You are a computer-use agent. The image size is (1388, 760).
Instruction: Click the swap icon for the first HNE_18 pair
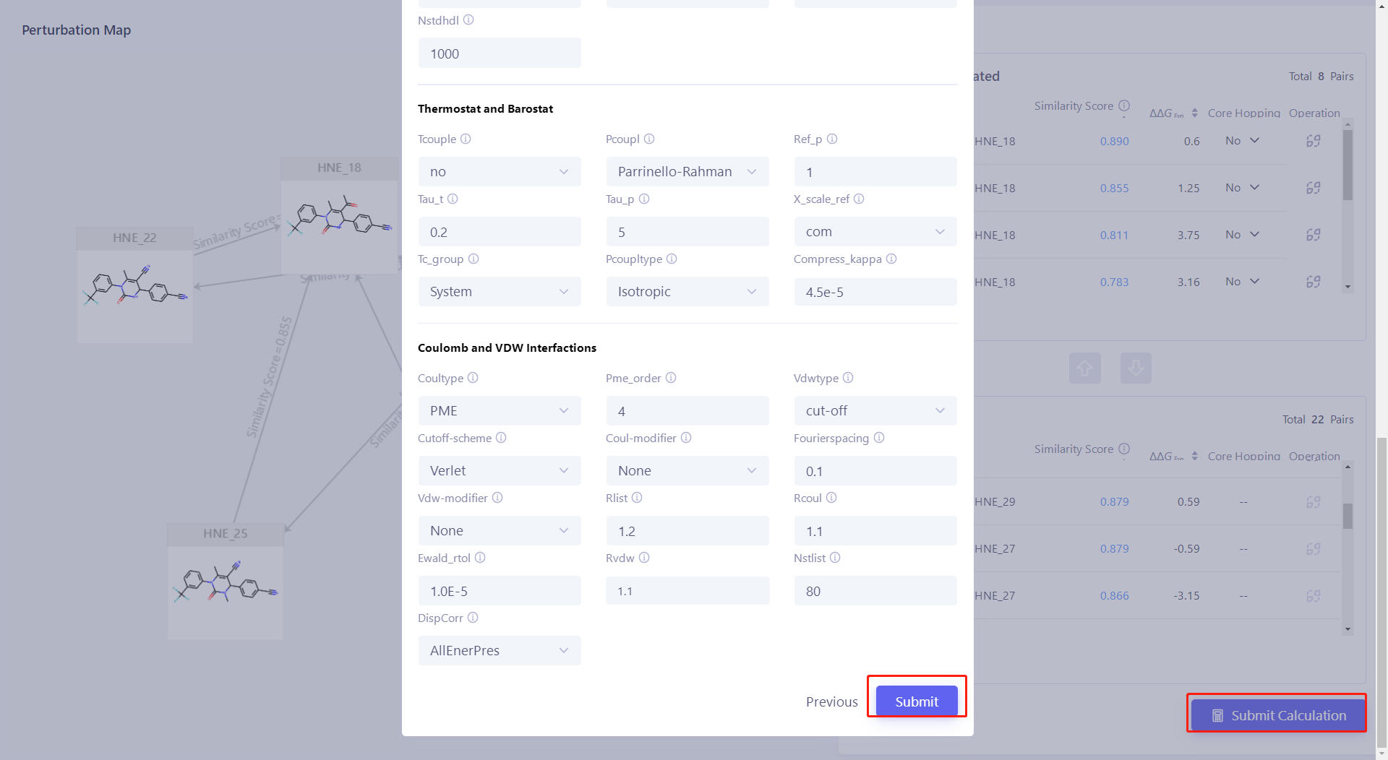[x=1314, y=141]
